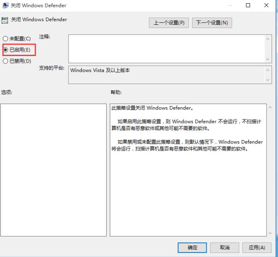Click the '此策略设置关闭 Windows Defender。' help text
Viewport: 278px width, 257px height.
152,108
